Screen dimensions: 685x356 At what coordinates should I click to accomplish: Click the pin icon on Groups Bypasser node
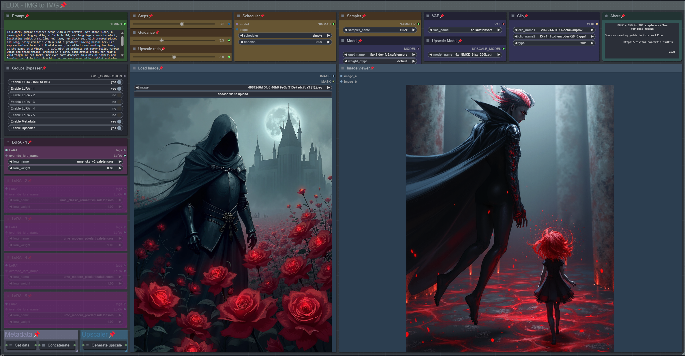click(x=44, y=68)
